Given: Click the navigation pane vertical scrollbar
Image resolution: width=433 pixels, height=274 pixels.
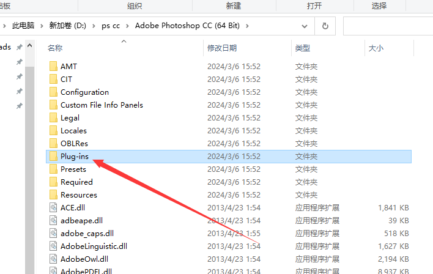Looking at the screenshot, I should [x=30, y=170].
